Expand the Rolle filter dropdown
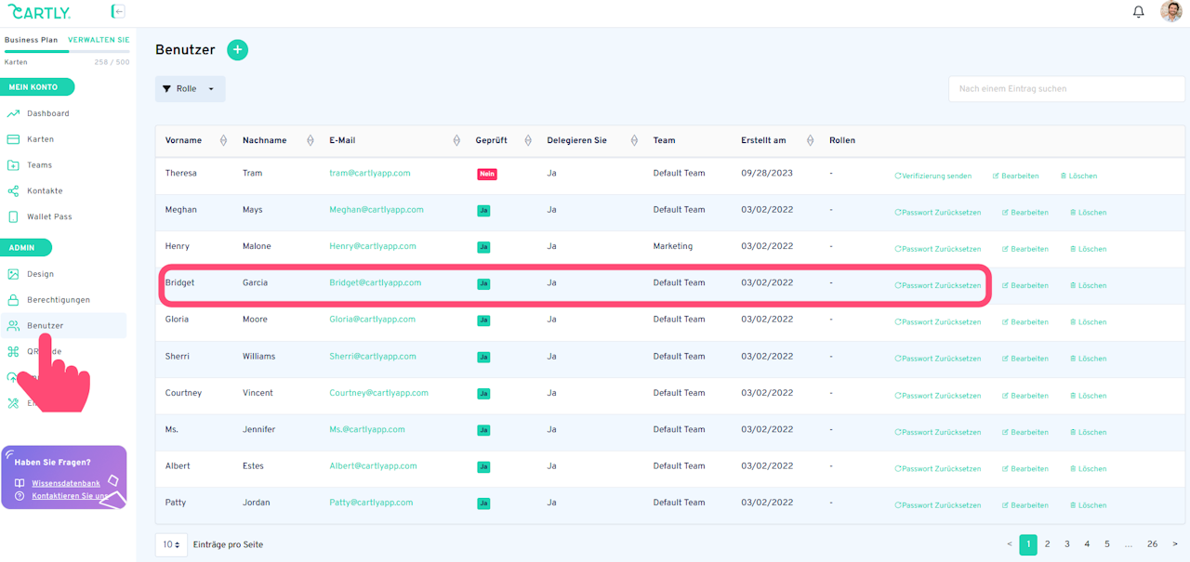 tap(190, 89)
